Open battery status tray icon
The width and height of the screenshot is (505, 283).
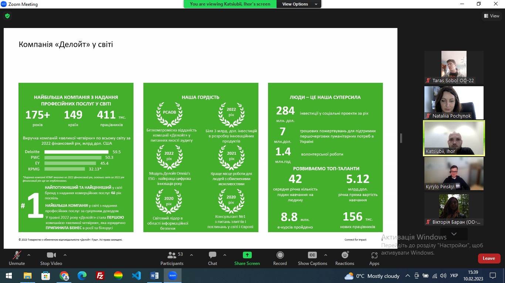426,276
